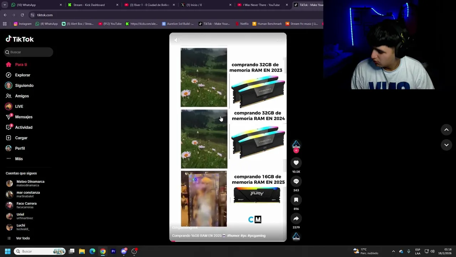456x257 pixels.
Task: Show hidden system tray icons
Action: point(393,251)
